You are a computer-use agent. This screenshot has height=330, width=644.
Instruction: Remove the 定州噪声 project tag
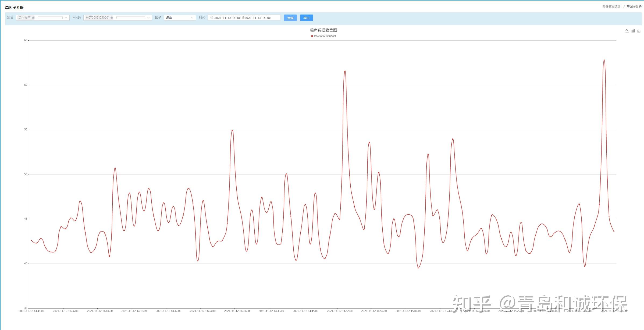pyautogui.click(x=33, y=18)
